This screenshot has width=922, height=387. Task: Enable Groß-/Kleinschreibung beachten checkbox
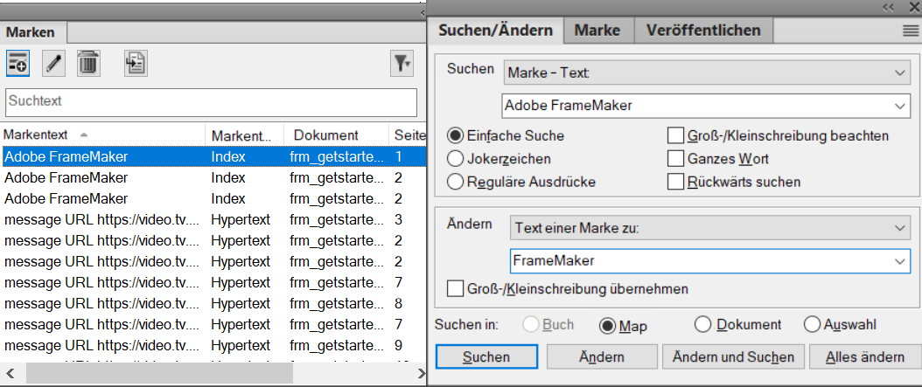(x=675, y=136)
